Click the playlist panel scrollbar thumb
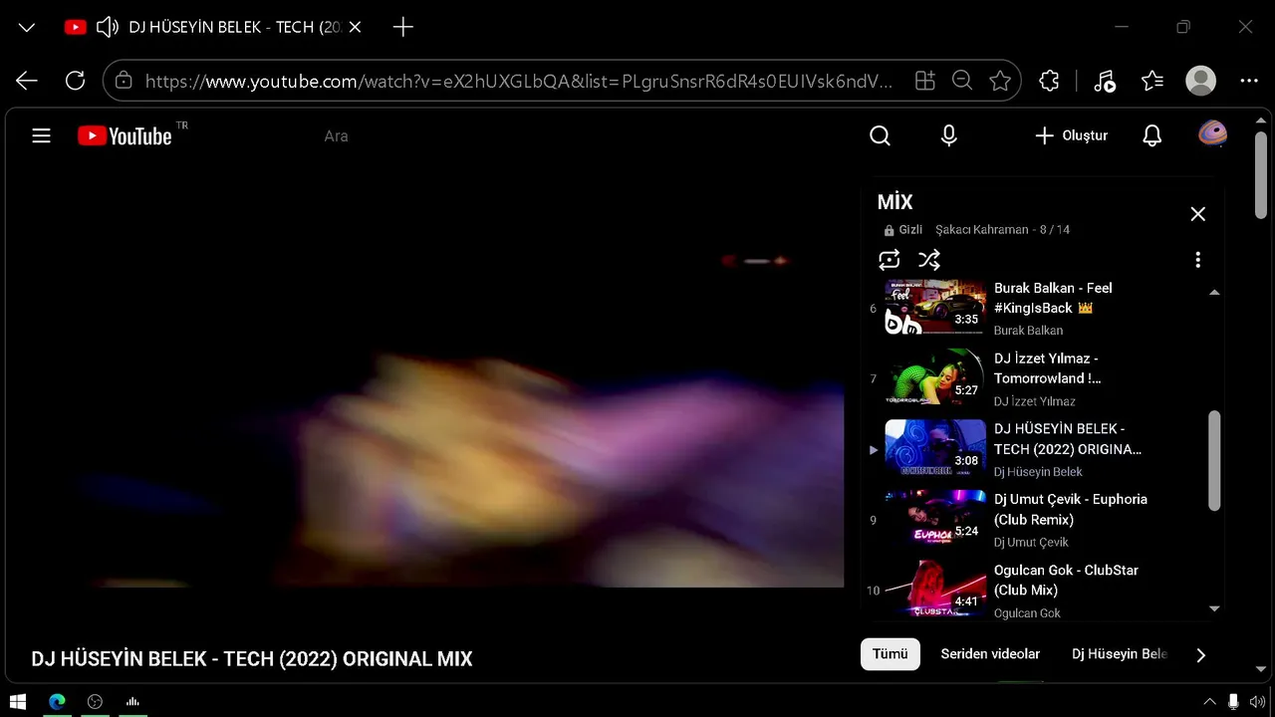The width and height of the screenshot is (1275, 717). pos(1214,461)
